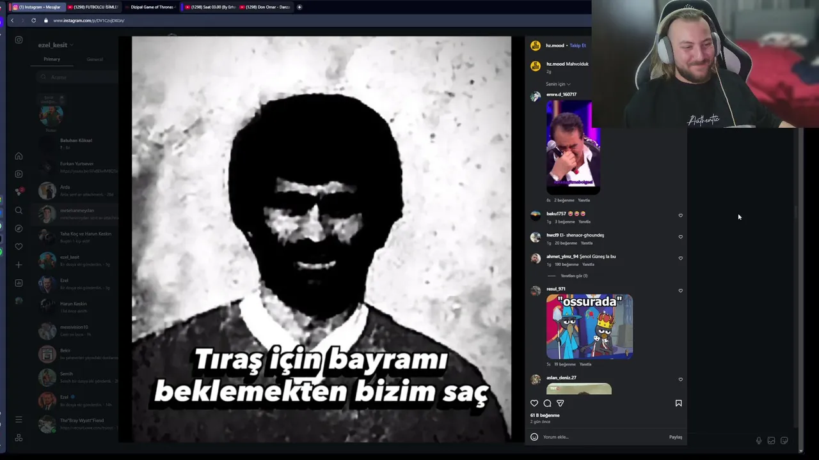Open Instagram home icon in left sidebar
This screenshot has height=460, width=819.
(x=19, y=156)
